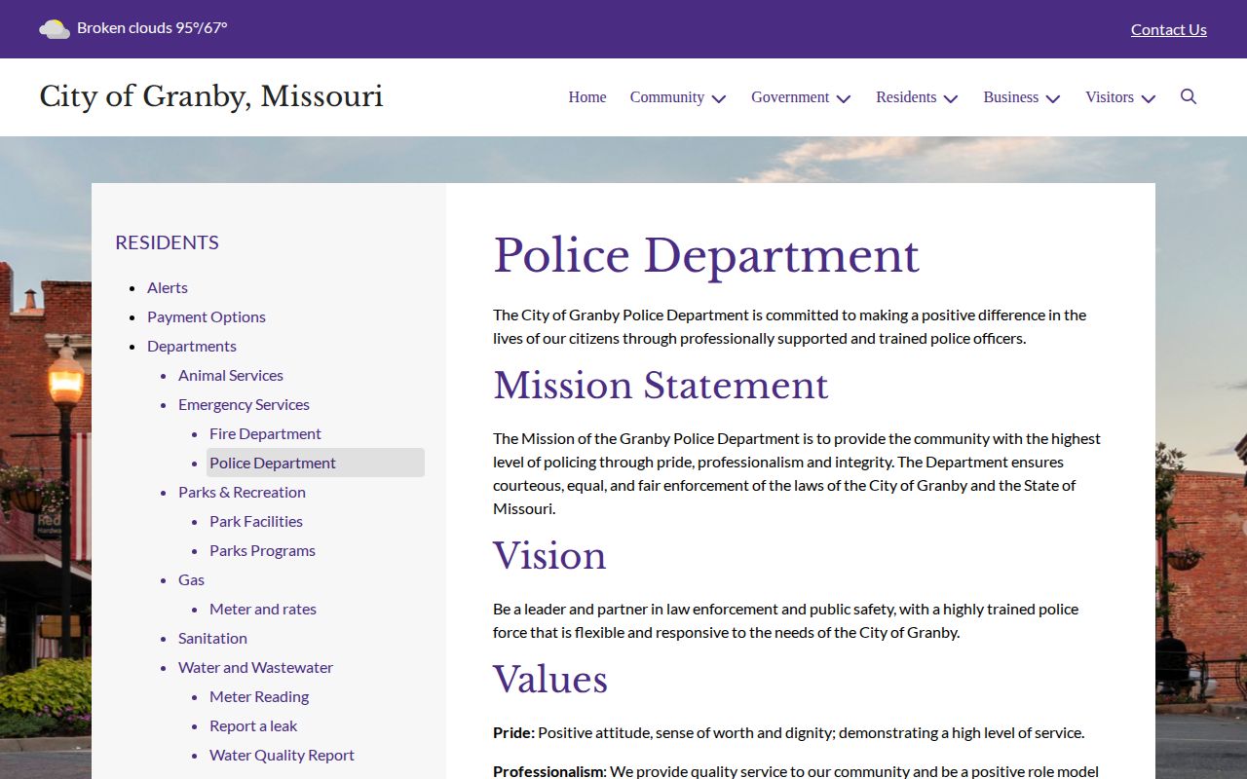Open the Visitors menu item

click(1110, 97)
